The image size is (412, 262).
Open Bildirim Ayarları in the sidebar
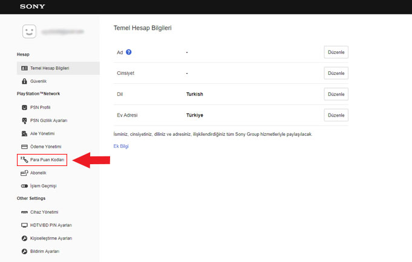[x=44, y=251]
